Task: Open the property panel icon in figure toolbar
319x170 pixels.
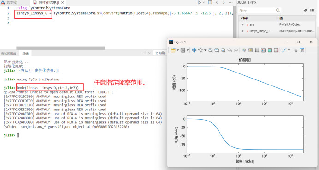Action: (x=302, y=50)
